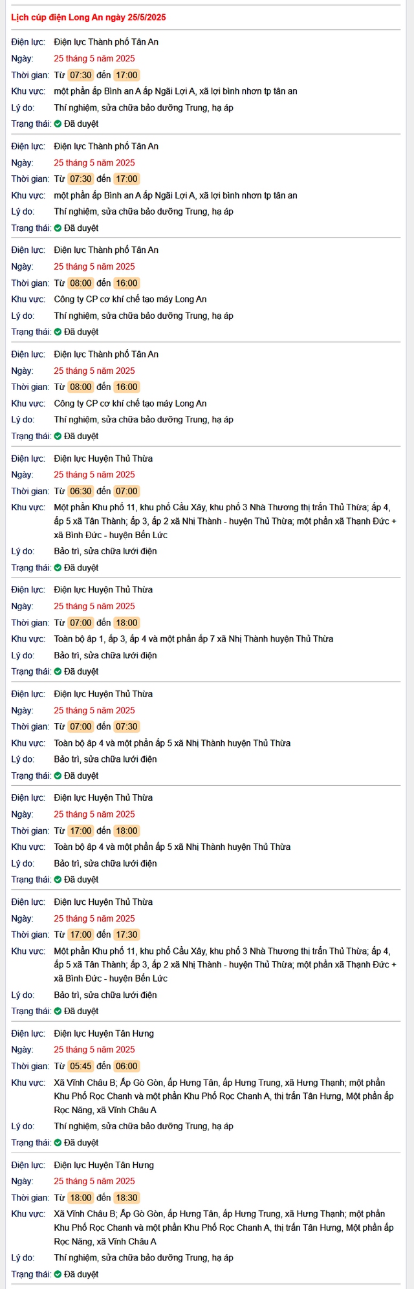Click the red date in the 05:45 Tân Hưng entry

[x=94, y=1050]
